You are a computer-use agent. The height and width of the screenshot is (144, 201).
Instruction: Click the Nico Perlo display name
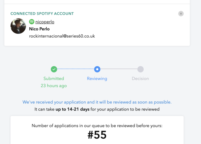[39, 29]
